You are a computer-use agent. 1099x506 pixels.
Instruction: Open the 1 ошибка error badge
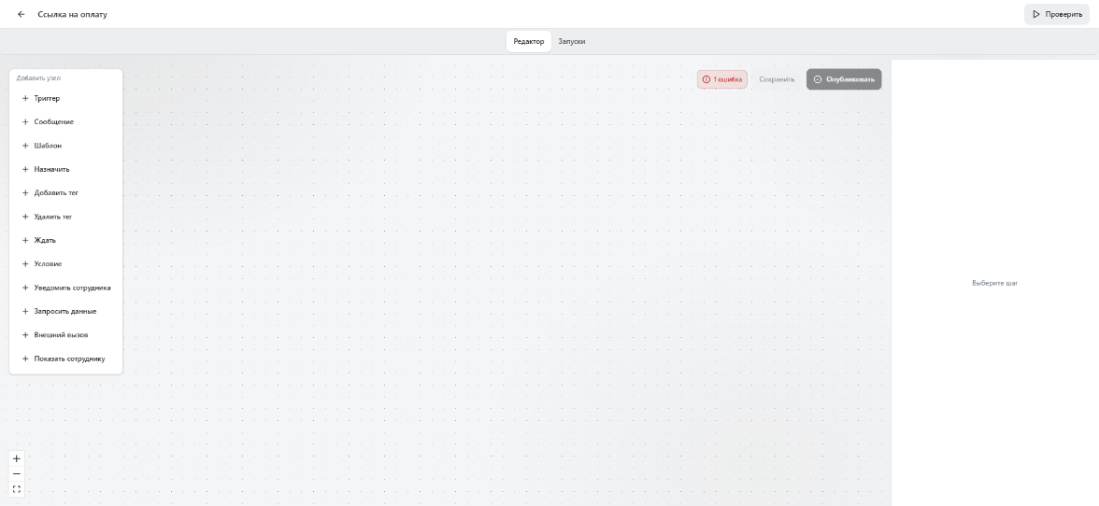[721, 79]
